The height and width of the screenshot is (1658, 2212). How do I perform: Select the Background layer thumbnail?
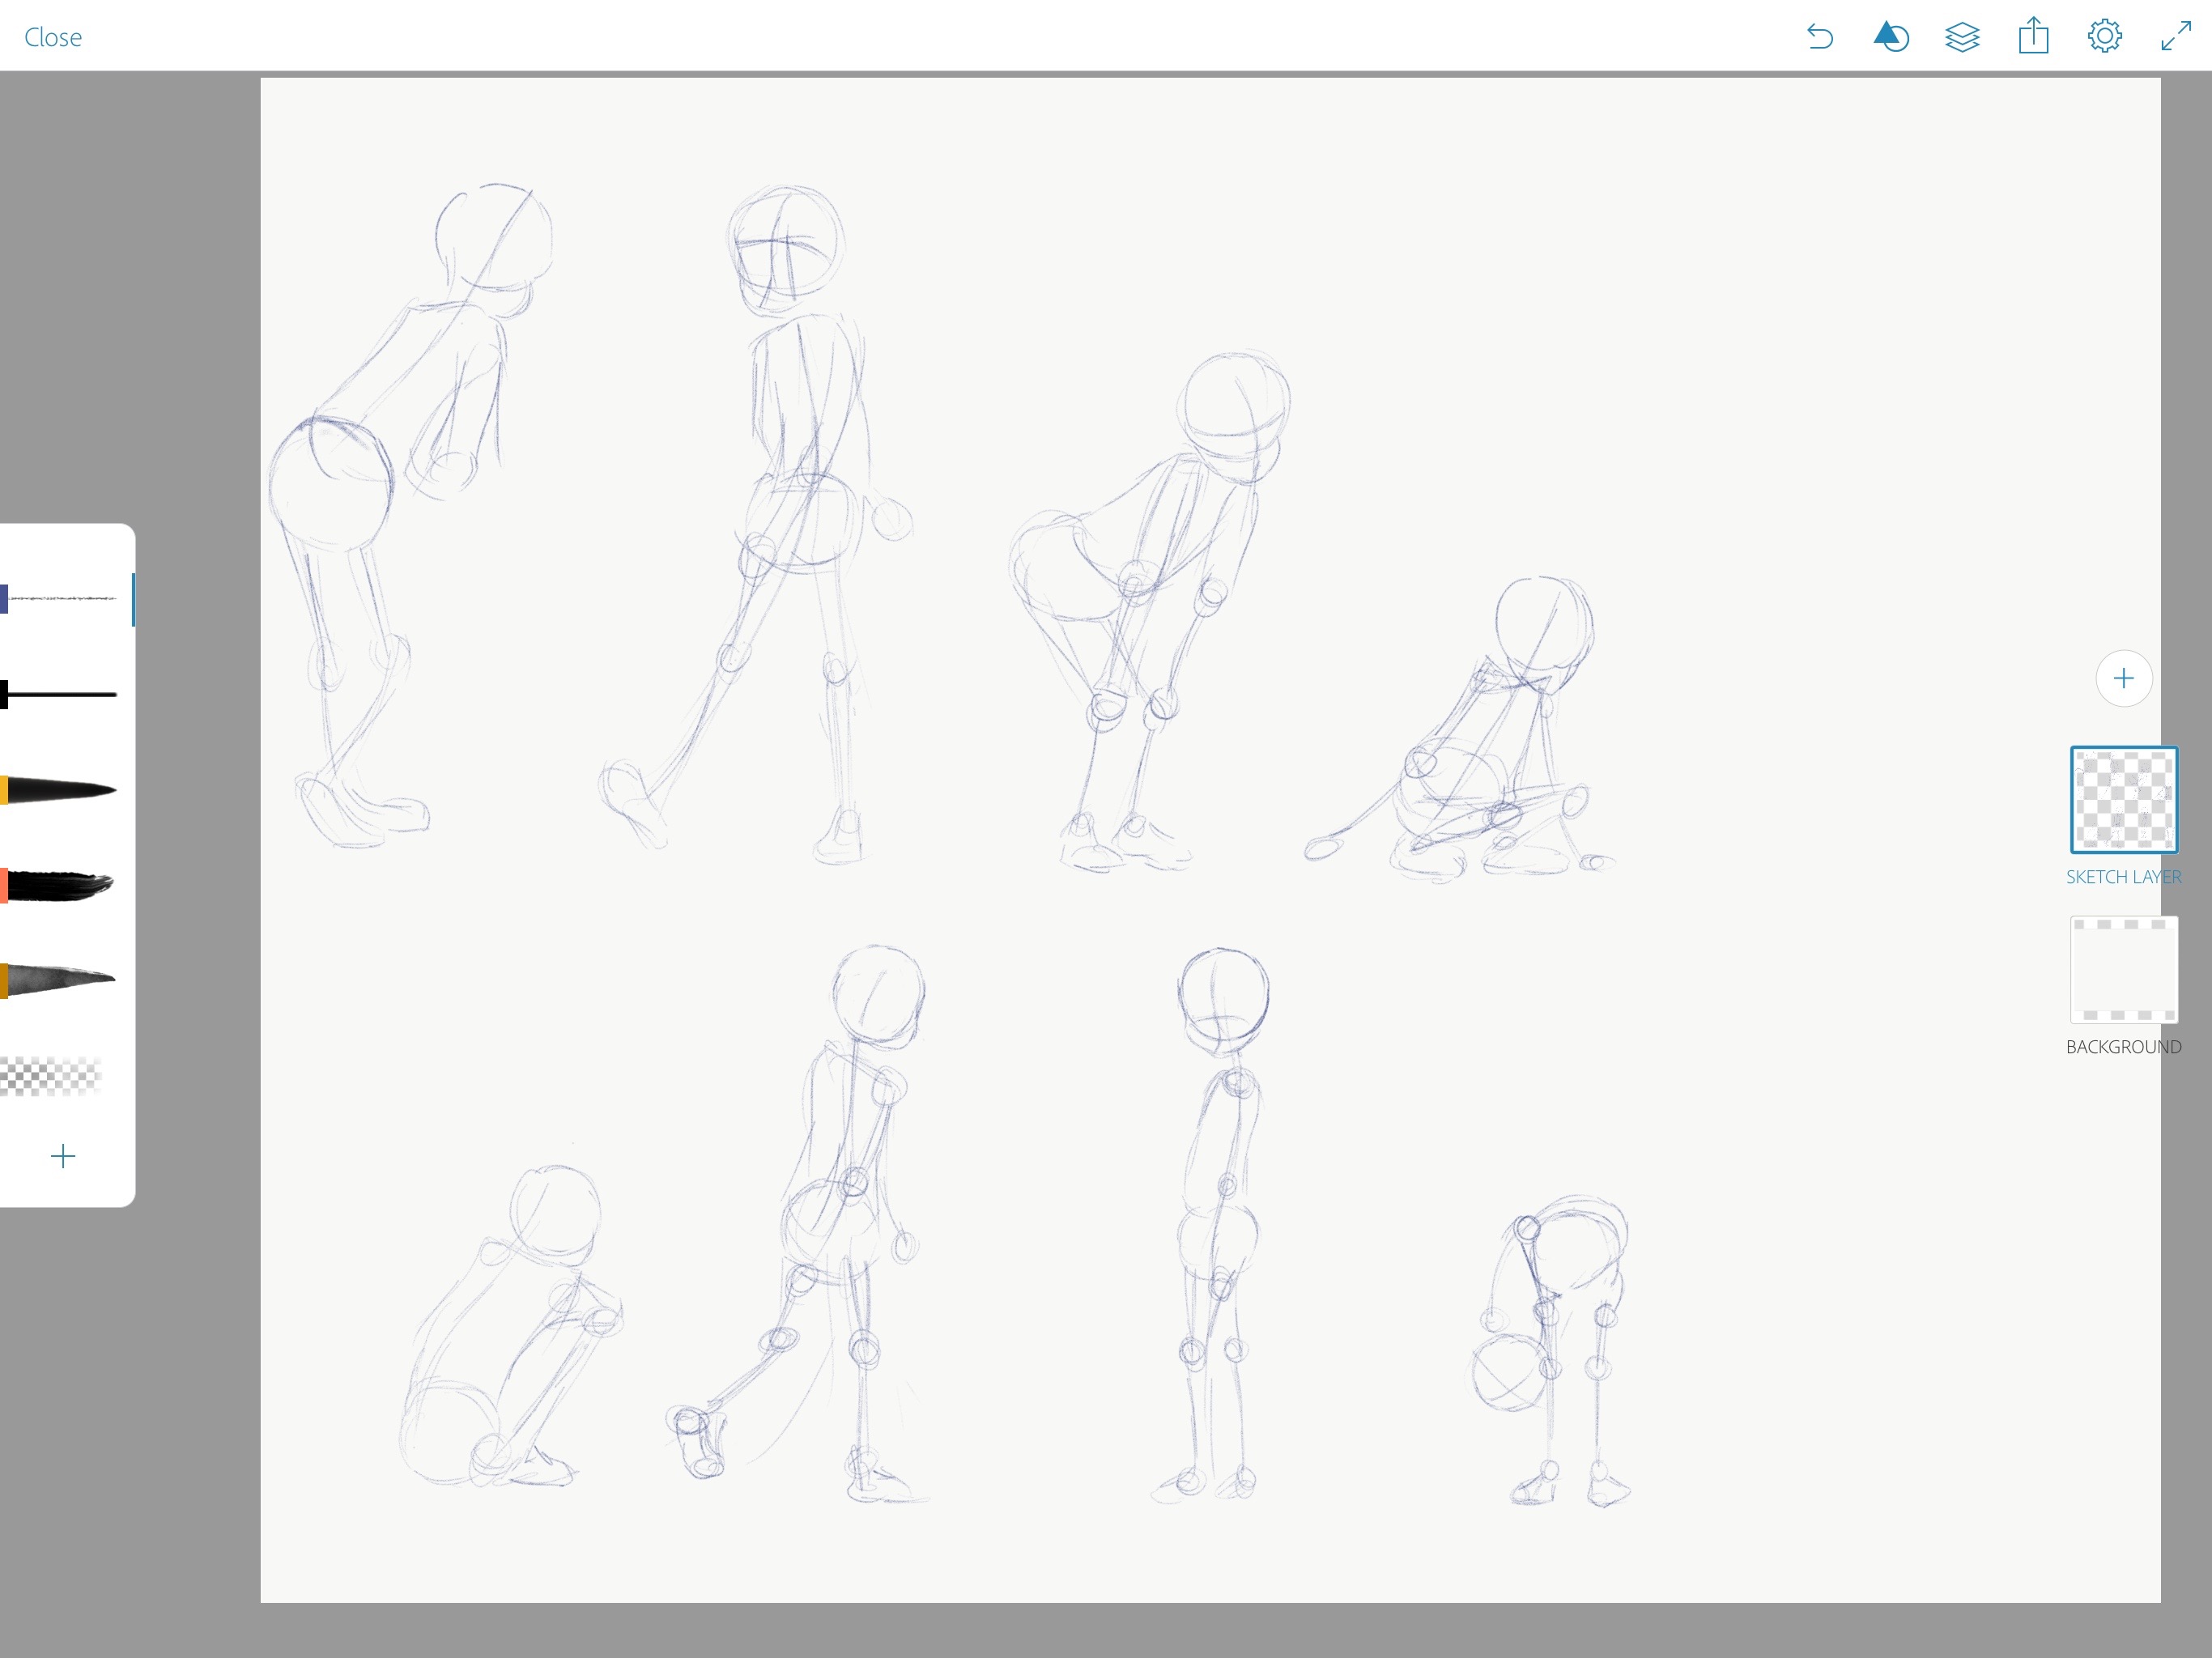pos(2123,969)
